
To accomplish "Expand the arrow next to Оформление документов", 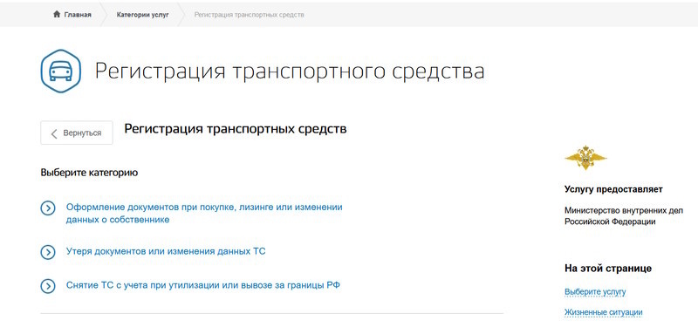I will 48,208.
